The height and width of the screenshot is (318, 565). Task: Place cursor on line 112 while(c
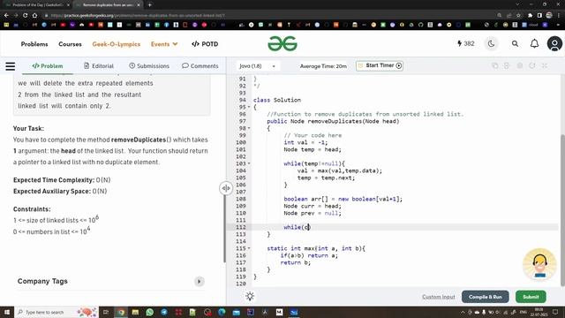(297, 227)
